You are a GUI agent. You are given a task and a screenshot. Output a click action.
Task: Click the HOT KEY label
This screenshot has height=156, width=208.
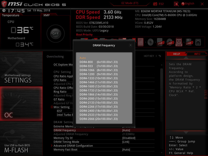(x=149, y=56)
